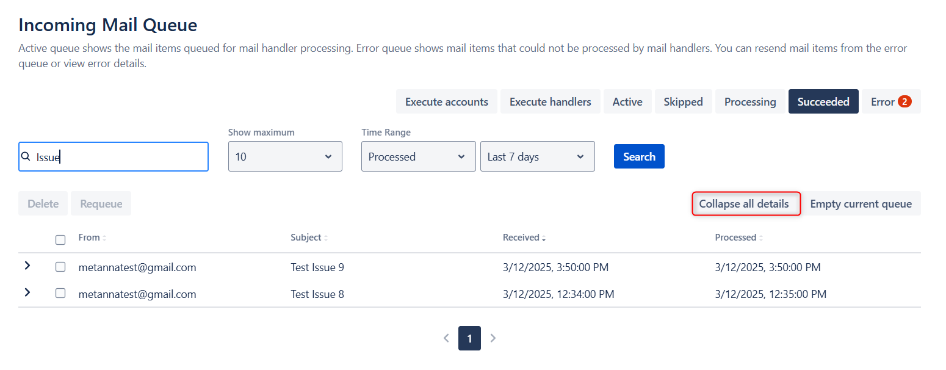Open the Show maximum dropdown
Viewport: 946px width, 370px height.
point(284,157)
